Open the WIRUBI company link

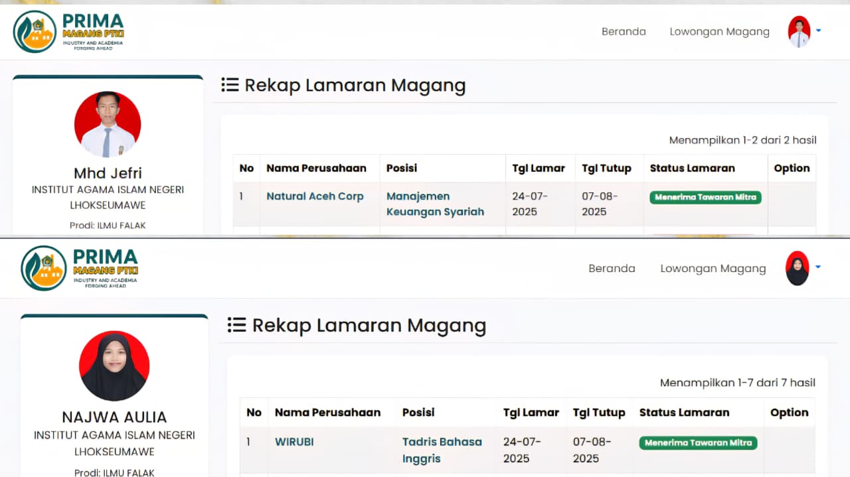(x=294, y=441)
